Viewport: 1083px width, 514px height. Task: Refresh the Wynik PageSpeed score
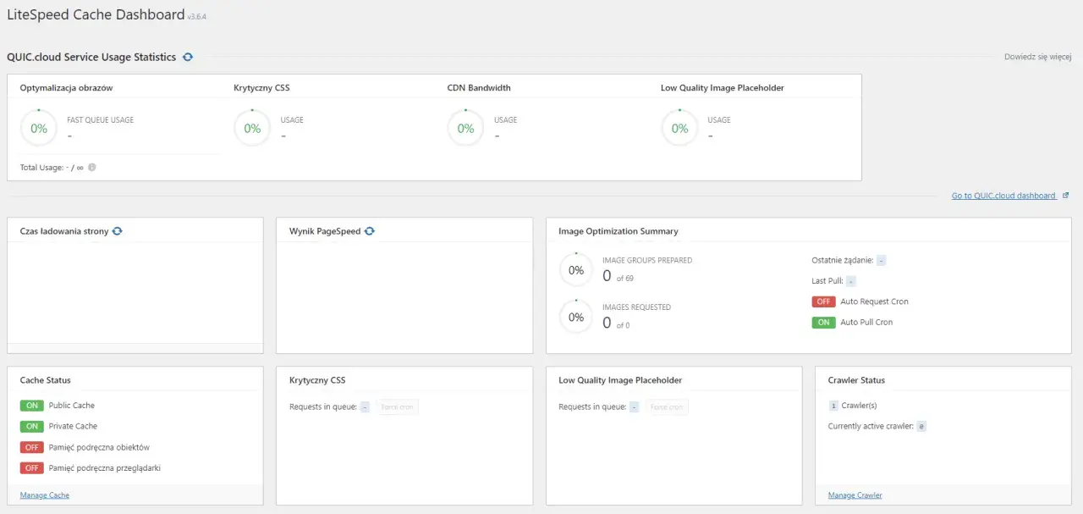(370, 230)
